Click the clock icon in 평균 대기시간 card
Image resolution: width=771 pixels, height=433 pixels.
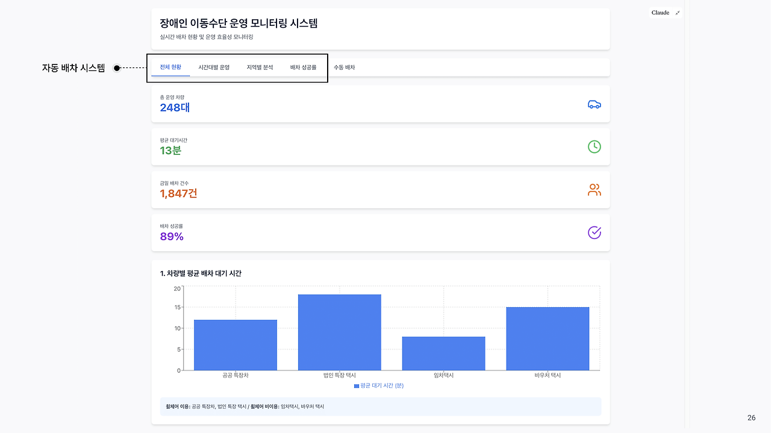(x=594, y=146)
